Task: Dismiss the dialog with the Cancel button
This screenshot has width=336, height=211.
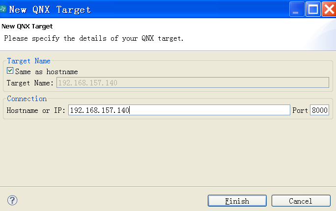Action: 301,201
